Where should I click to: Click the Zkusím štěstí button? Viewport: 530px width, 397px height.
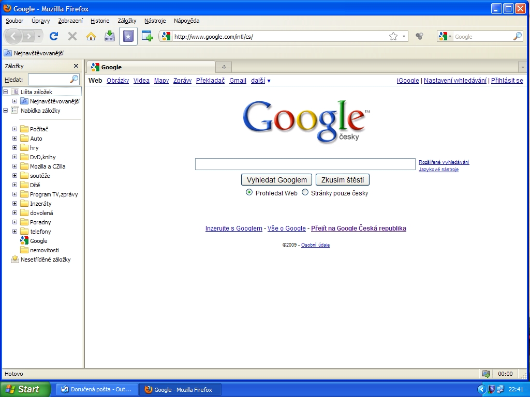pos(343,180)
